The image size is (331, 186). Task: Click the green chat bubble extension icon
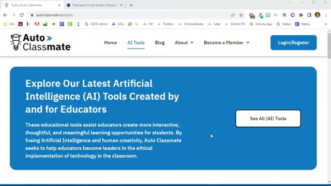268,15
